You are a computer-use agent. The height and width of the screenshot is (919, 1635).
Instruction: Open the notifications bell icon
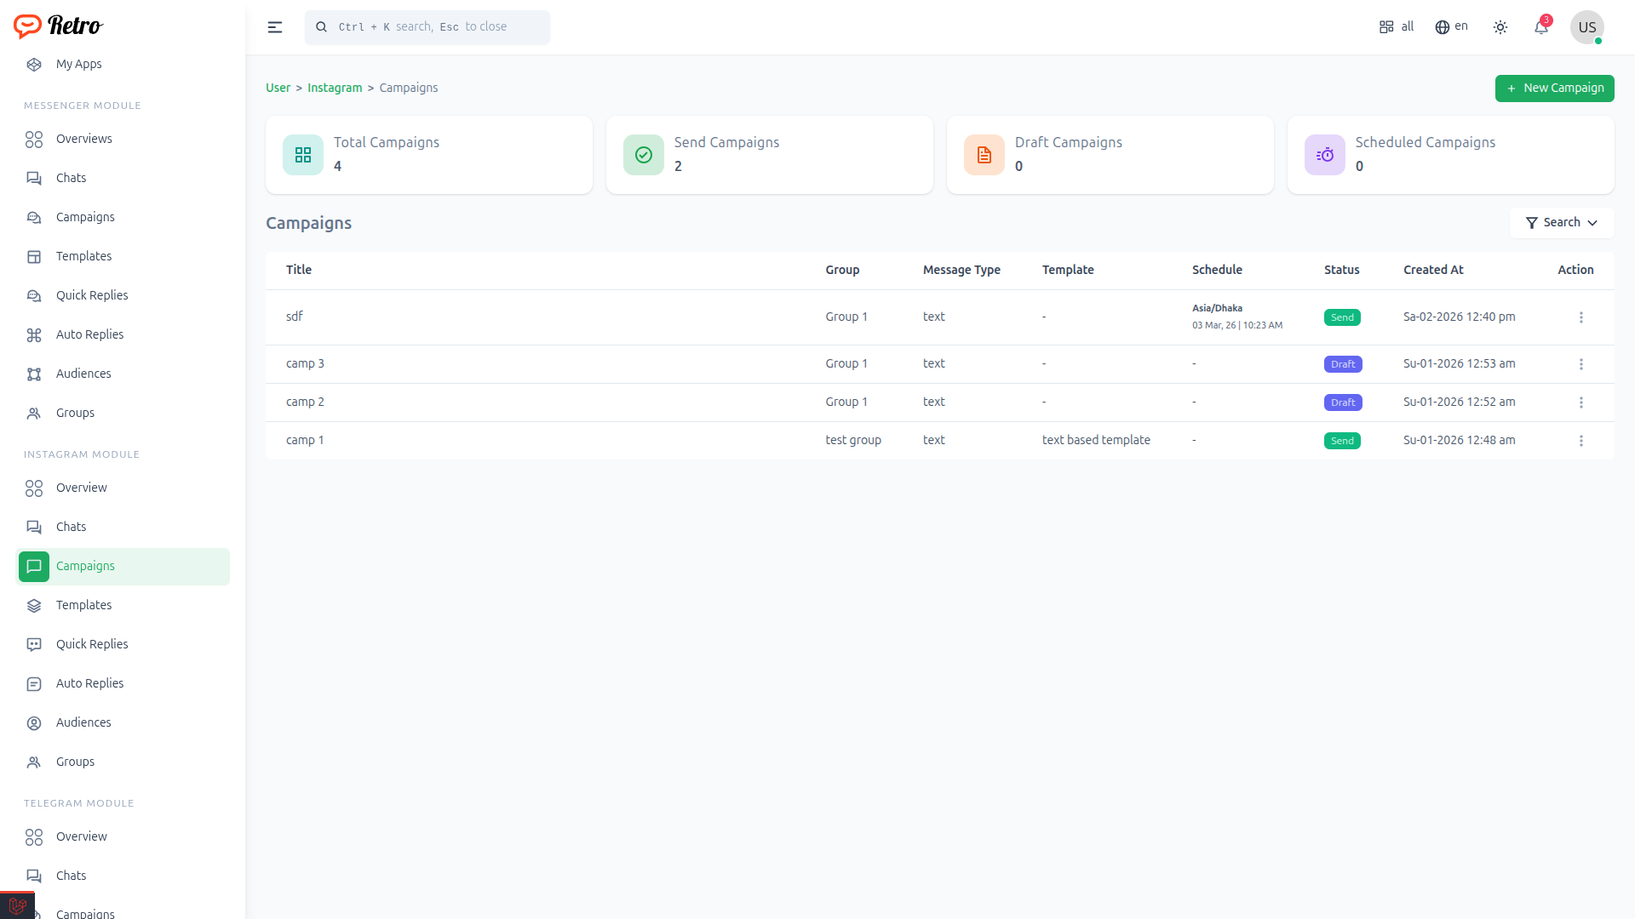tap(1541, 27)
